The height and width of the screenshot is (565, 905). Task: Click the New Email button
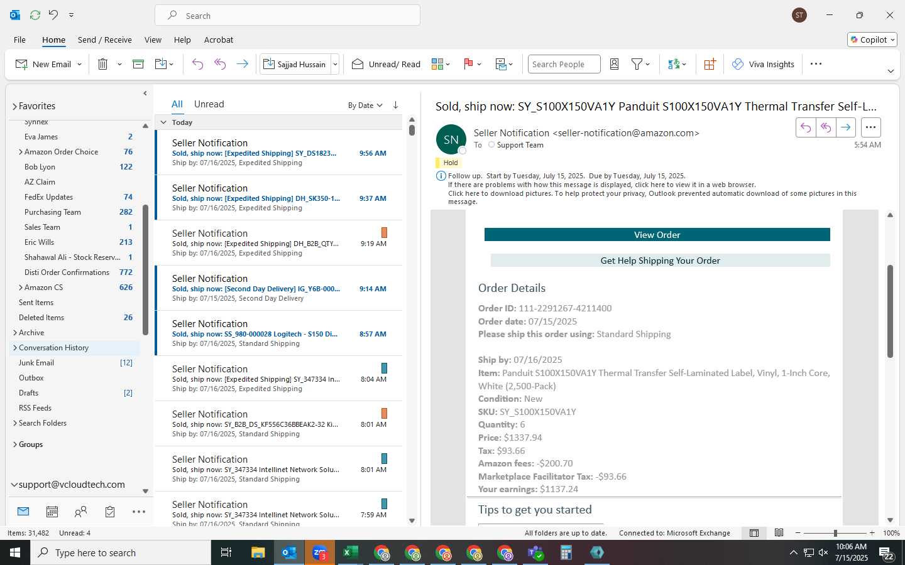(43, 64)
